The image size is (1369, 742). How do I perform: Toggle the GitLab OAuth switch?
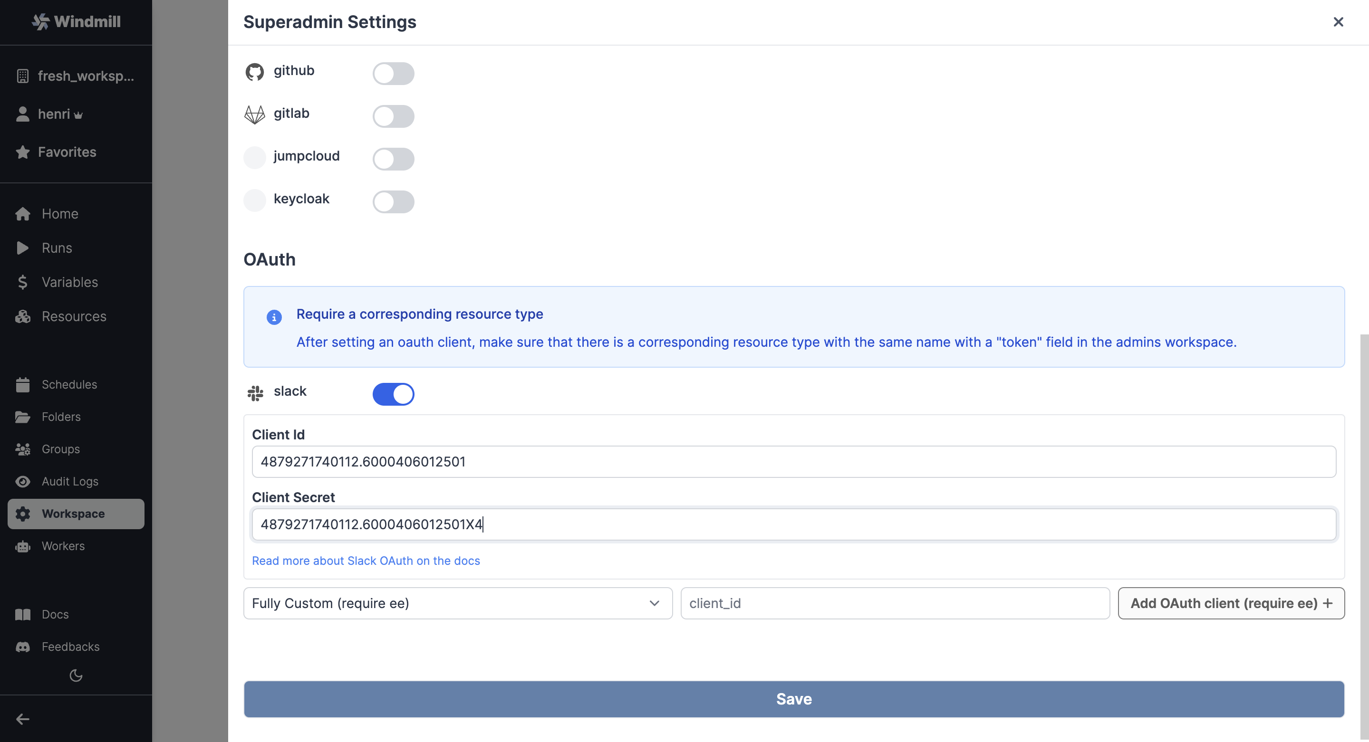[x=393, y=115]
